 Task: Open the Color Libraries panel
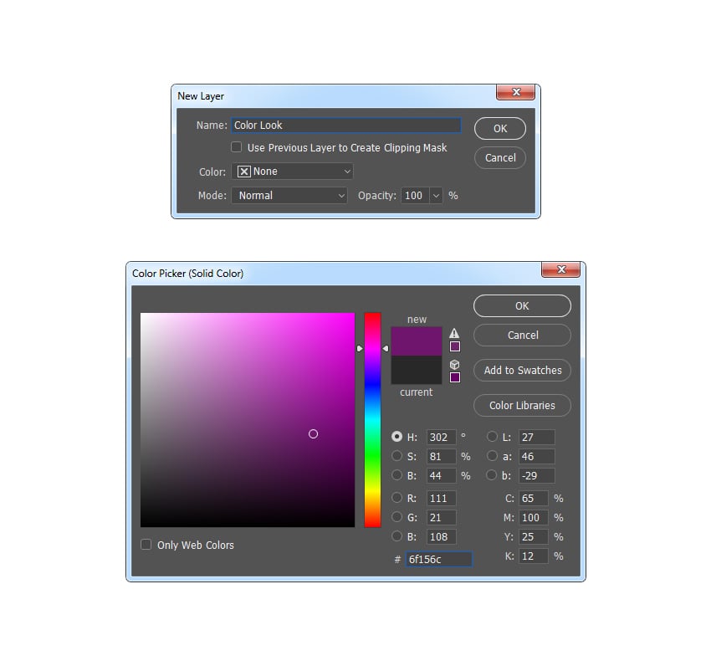(522, 405)
